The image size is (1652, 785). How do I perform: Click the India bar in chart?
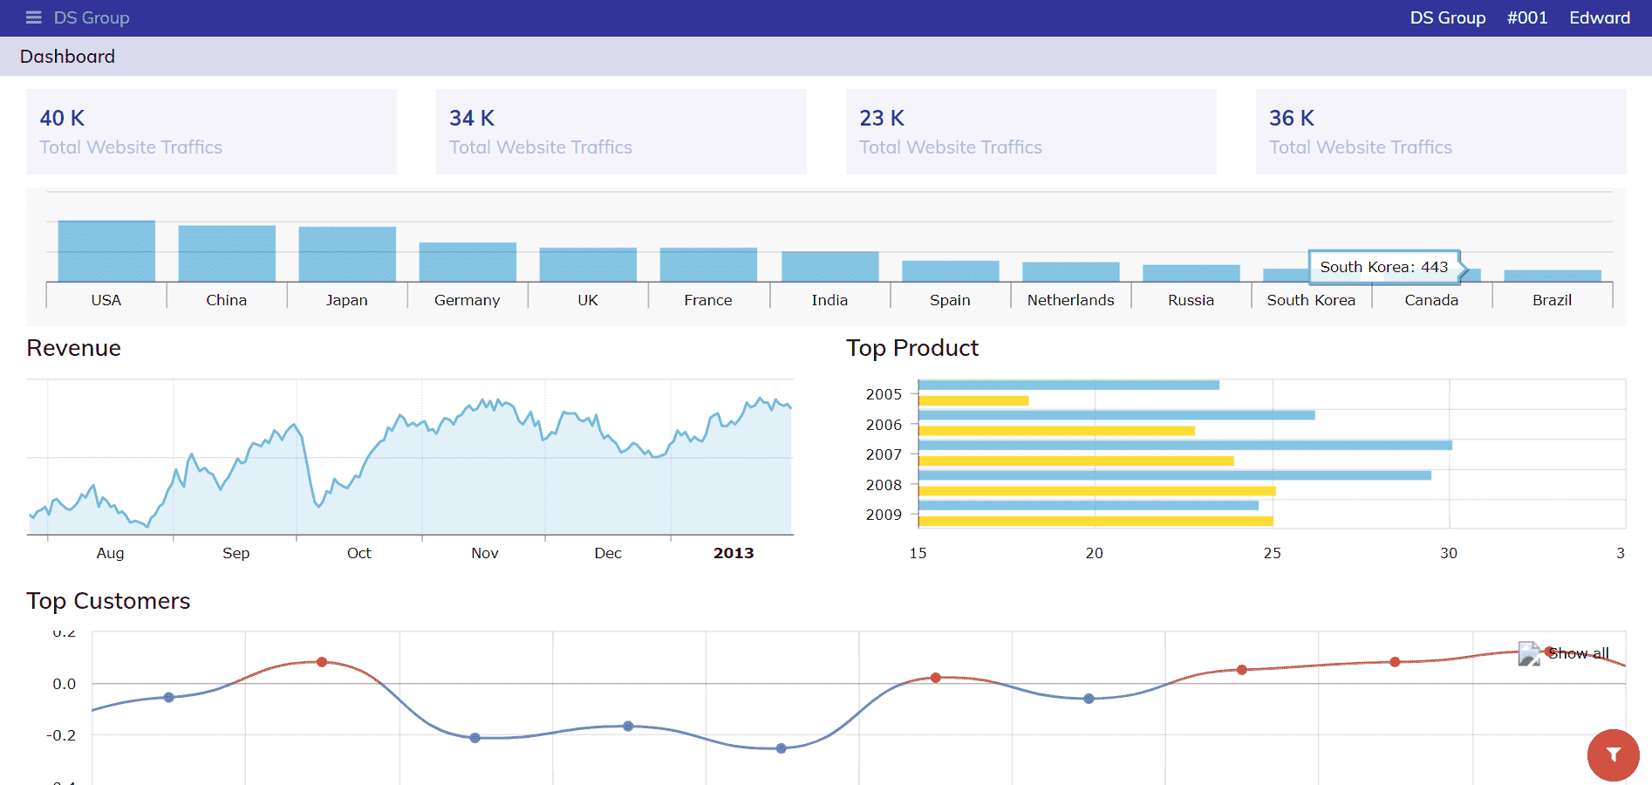click(830, 267)
